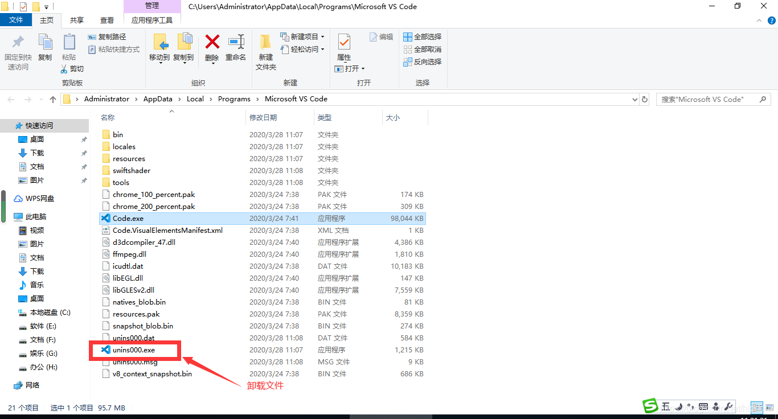Select ffmpeg.dll file
Viewport: 778px width, 419px height.
click(x=129, y=254)
